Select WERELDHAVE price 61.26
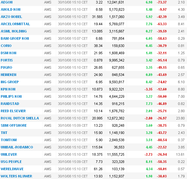 tap(98, 169)
